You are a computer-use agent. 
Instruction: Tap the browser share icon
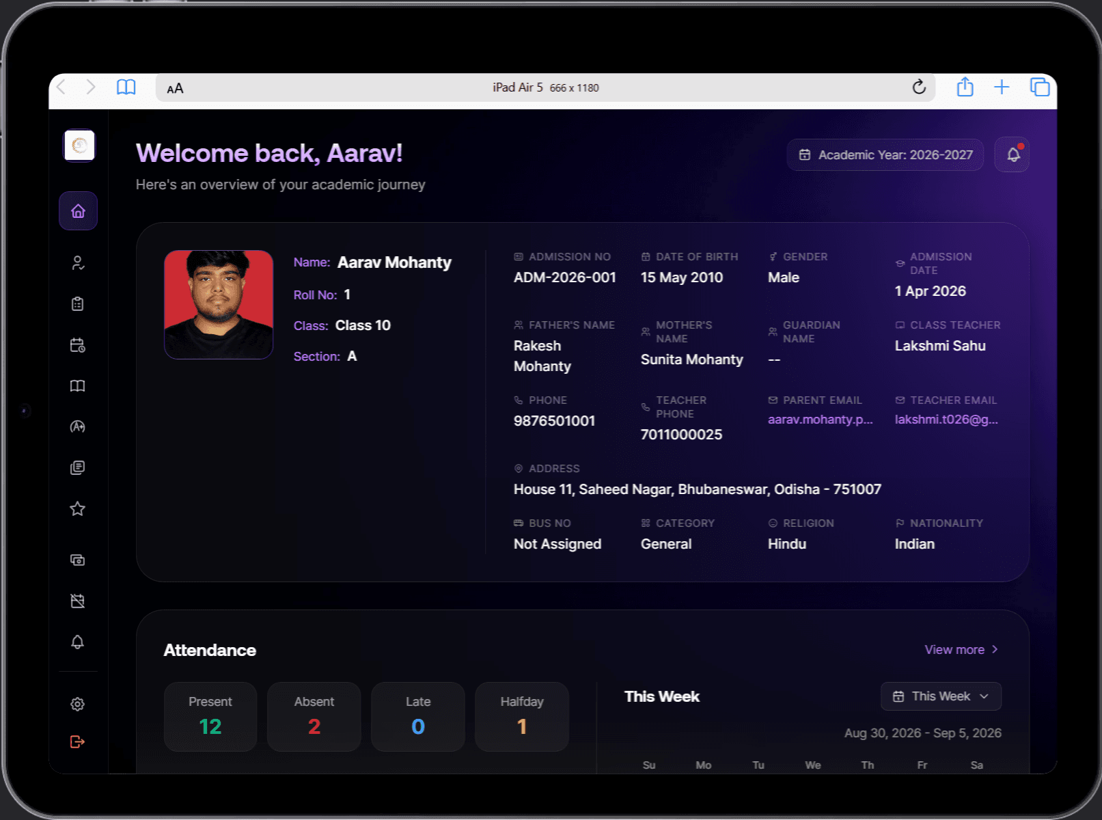pyautogui.click(x=965, y=87)
